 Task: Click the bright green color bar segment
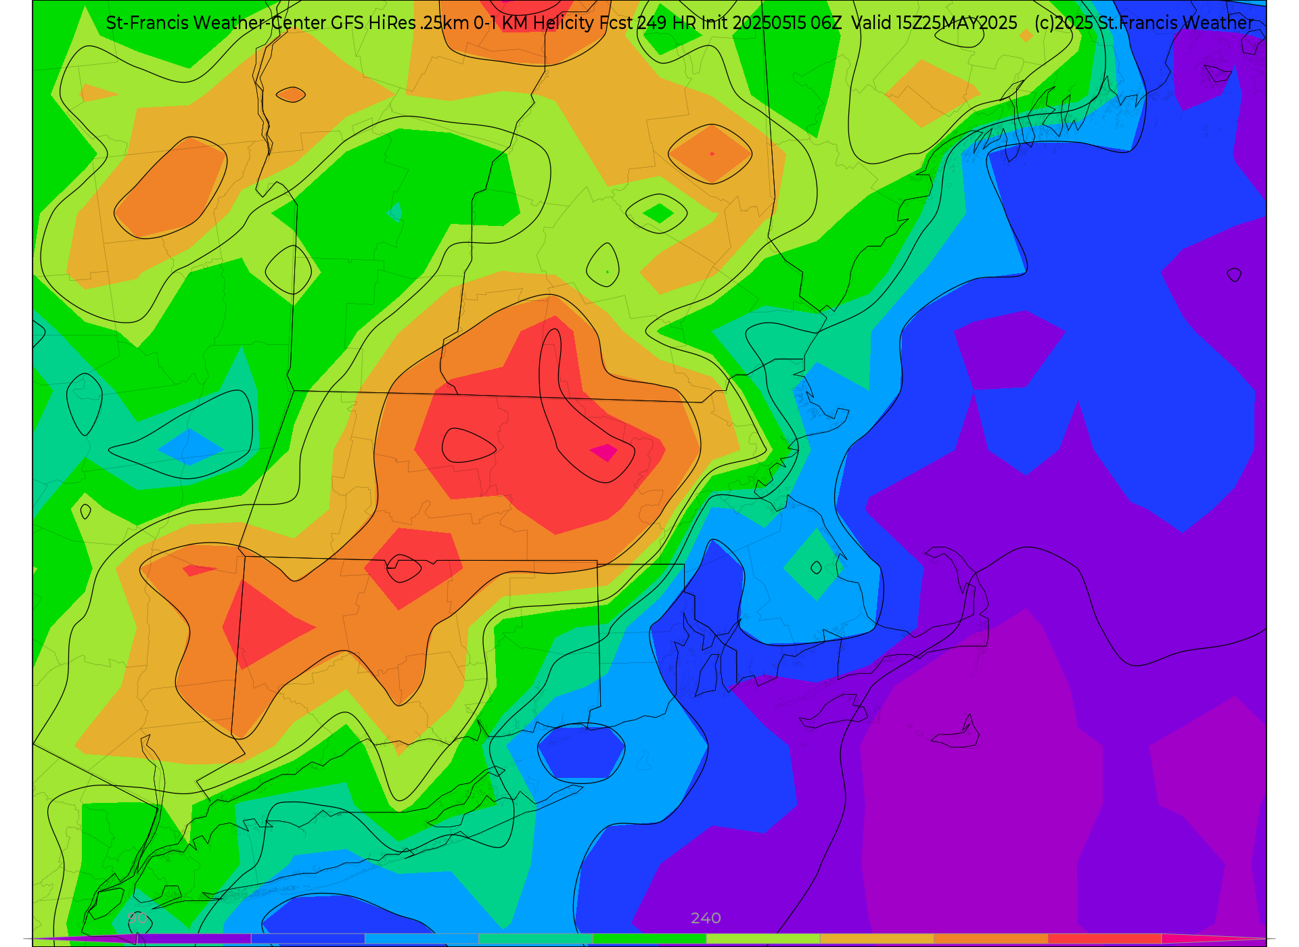(649, 939)
